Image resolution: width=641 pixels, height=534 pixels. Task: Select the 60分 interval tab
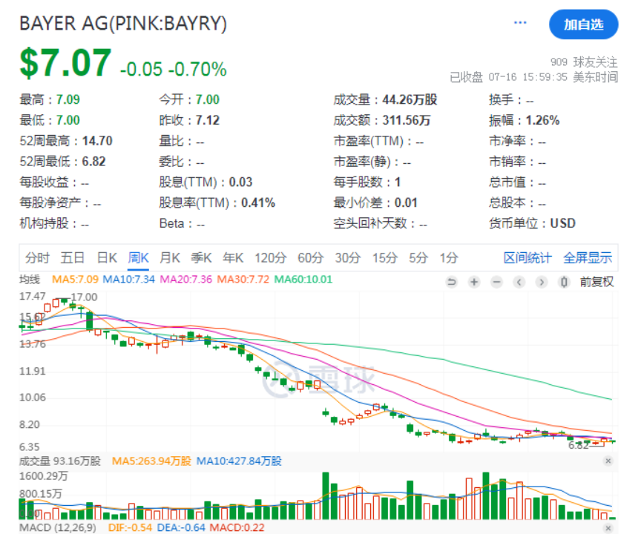point(310,258)
